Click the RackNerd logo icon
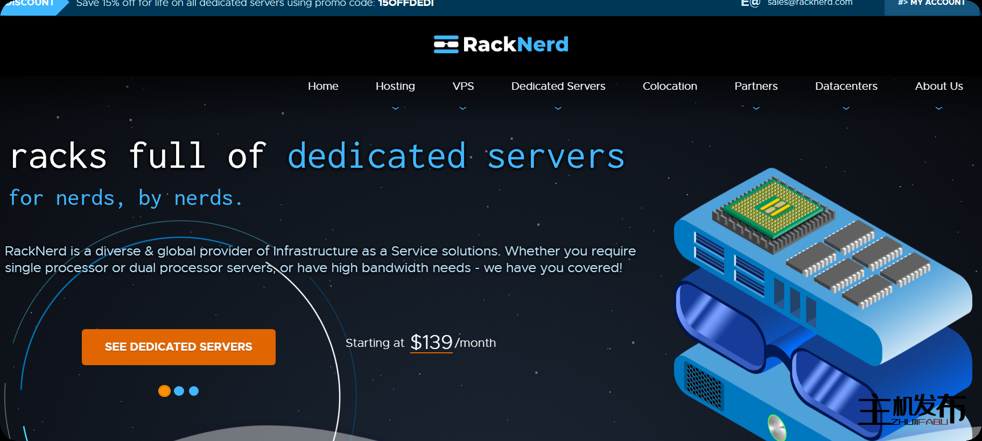The width and height of the screenshot is (982, 441). (446, 45)
